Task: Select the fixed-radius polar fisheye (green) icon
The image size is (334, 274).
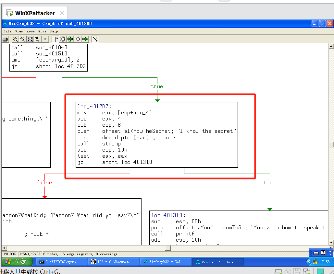Action: point(70,39)
